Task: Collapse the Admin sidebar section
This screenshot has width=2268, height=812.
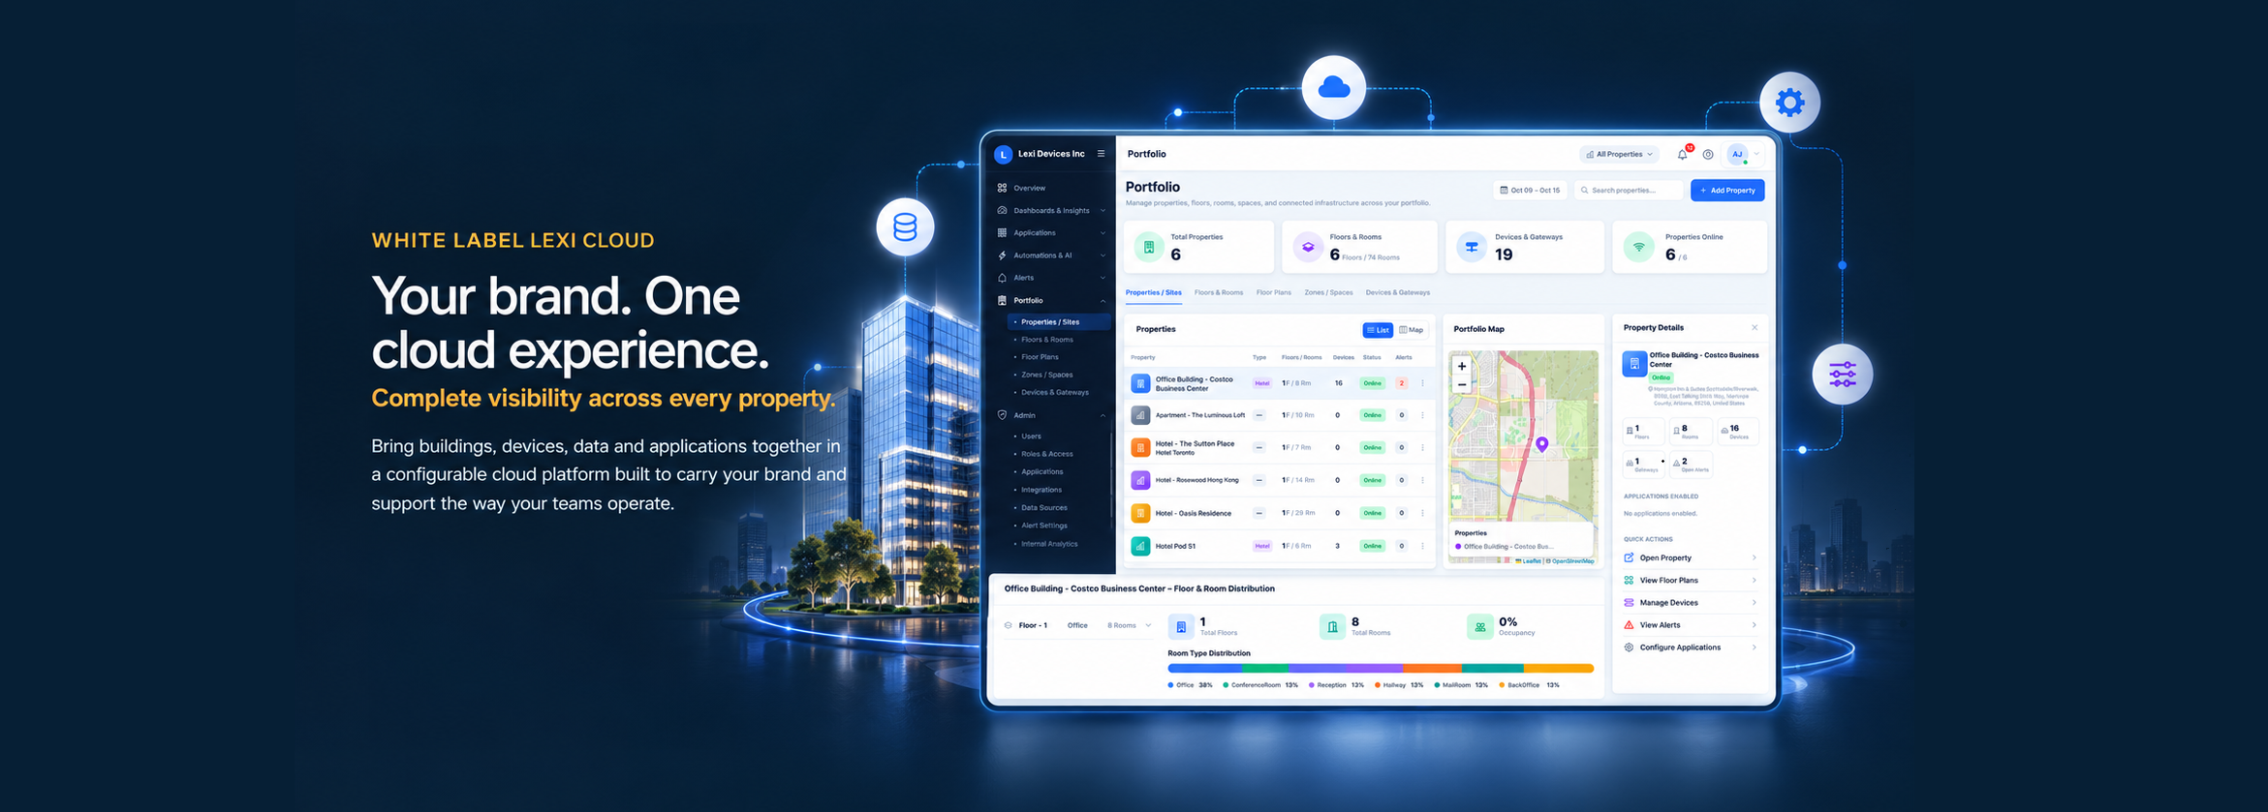Action: 1051,415
